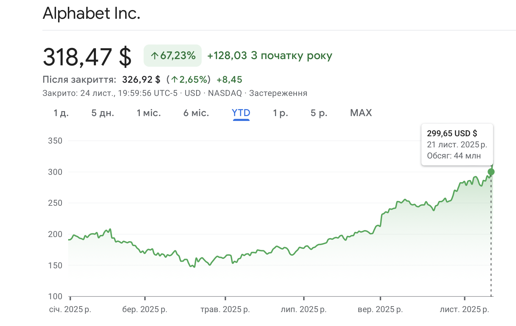
Task: Open the Застереження disclaimer link
Action: point(278,93)
